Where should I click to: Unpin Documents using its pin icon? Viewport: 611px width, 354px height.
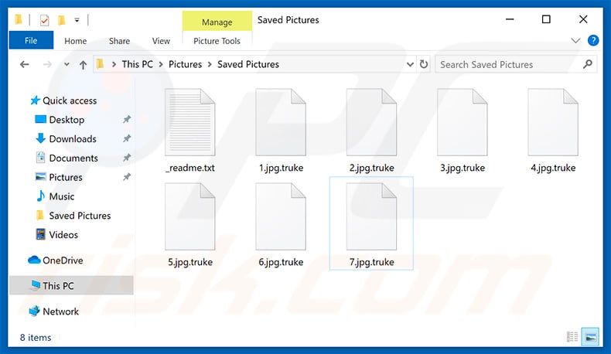[127, 158]
